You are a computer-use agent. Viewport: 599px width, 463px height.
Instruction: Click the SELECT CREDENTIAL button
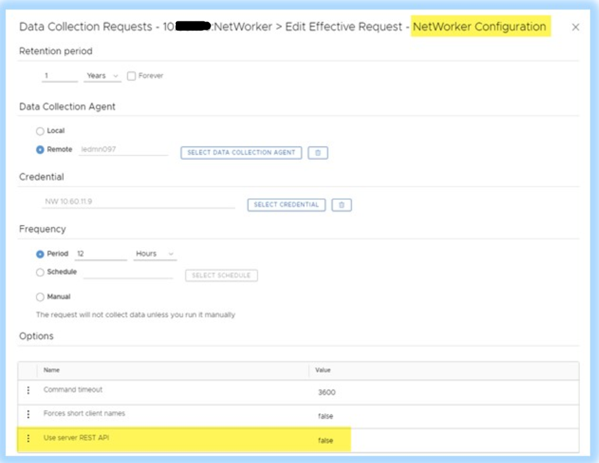tap(286, 204)
